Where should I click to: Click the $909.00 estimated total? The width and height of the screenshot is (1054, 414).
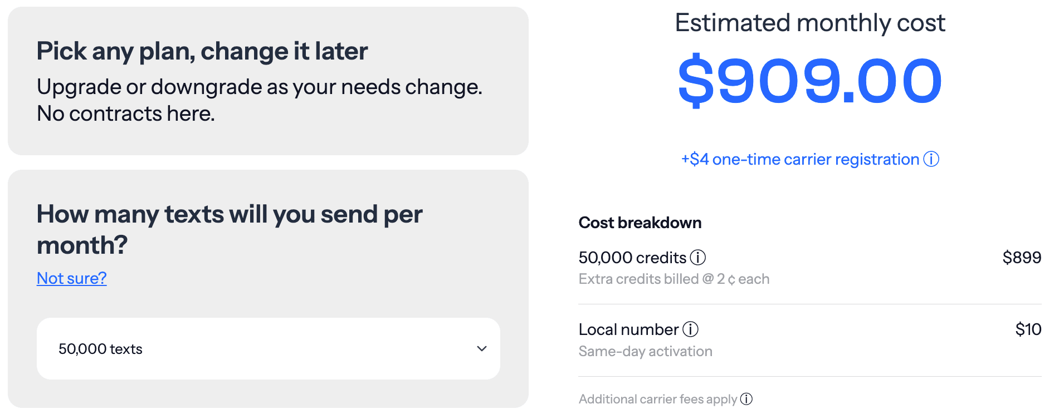point(810,81)
